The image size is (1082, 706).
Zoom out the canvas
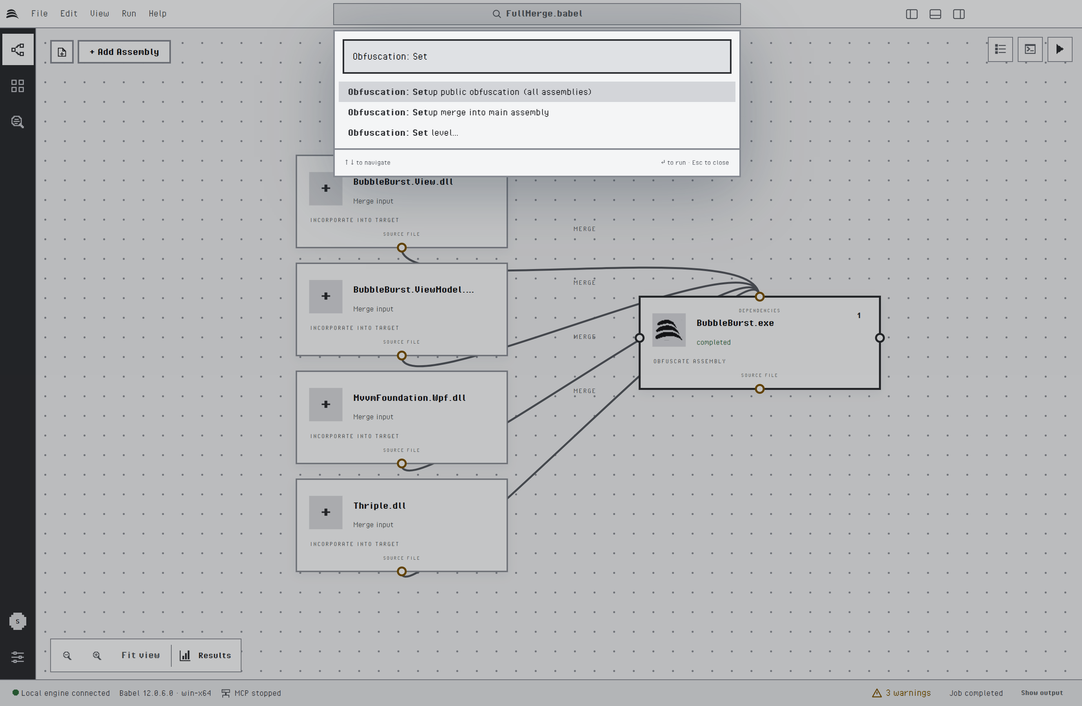(67, 655)
